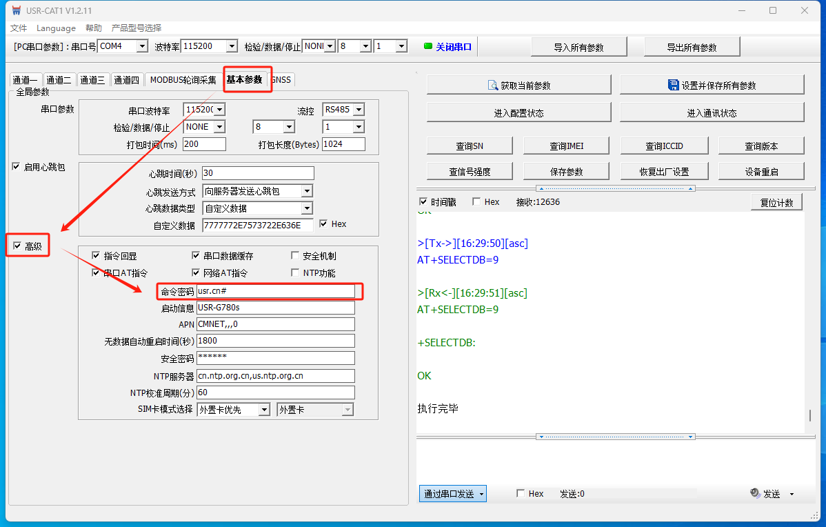
Task: Click the splitter handle above the log area
Action: coord(615,188)
